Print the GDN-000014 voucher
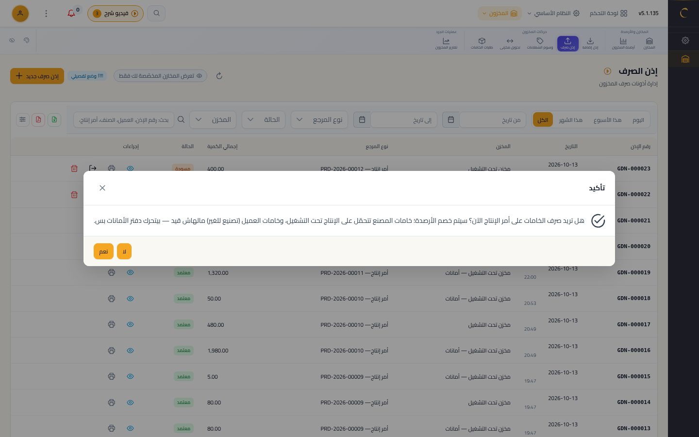 [112, 403]
